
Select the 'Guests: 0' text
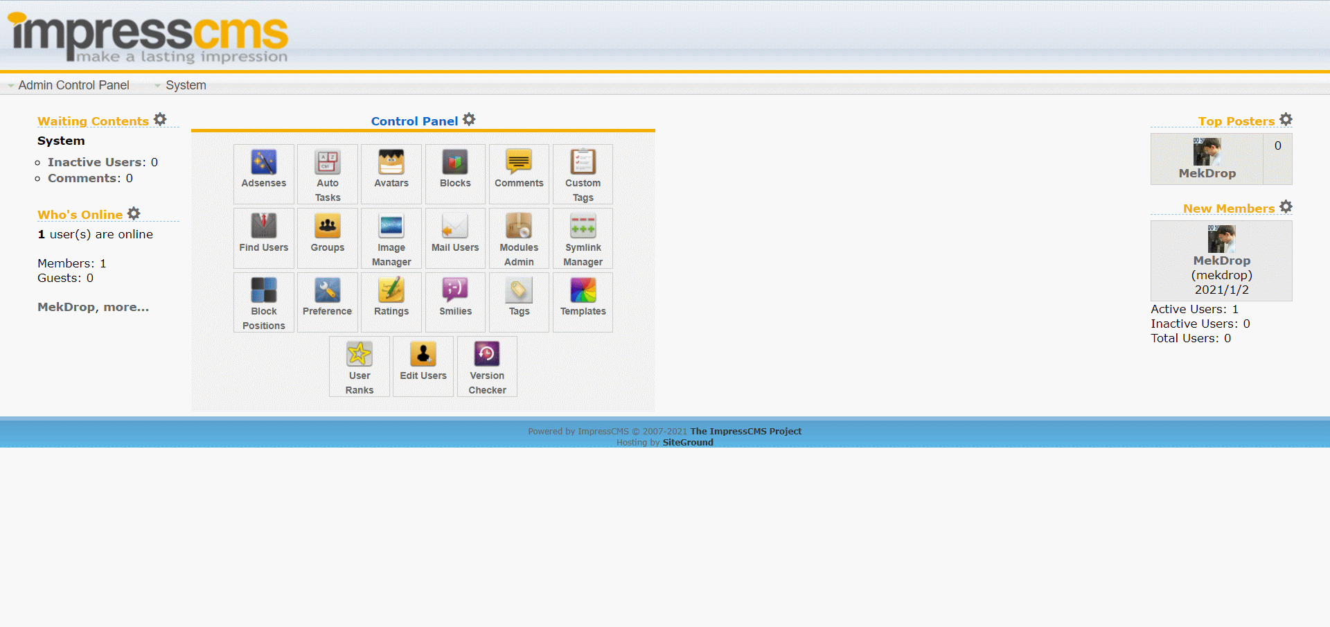(x=66, y=278)
